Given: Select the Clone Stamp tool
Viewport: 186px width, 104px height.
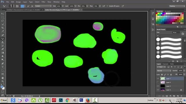Looking at the screenshot, I should coord(3,42).
